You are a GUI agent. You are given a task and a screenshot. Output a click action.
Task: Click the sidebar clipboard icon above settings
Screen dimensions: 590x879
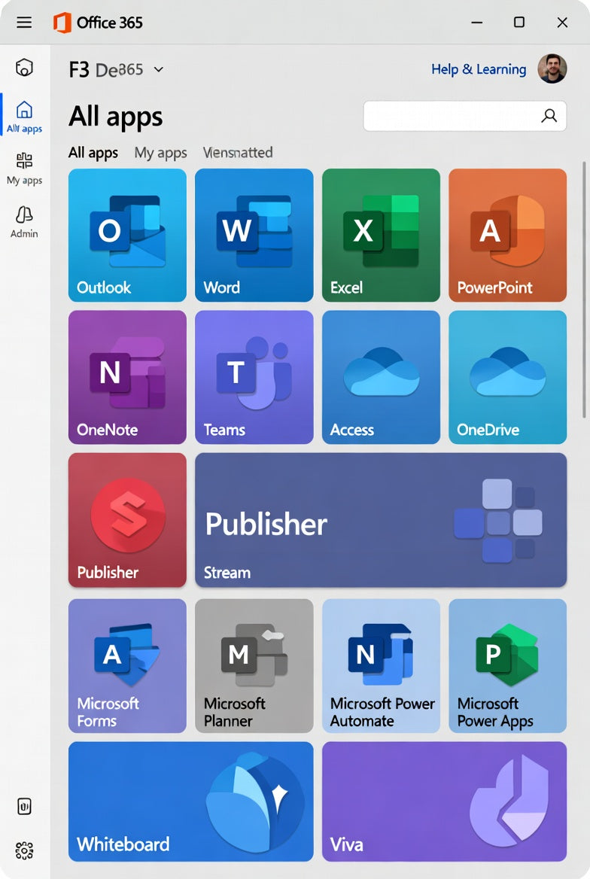pos(24,806)
